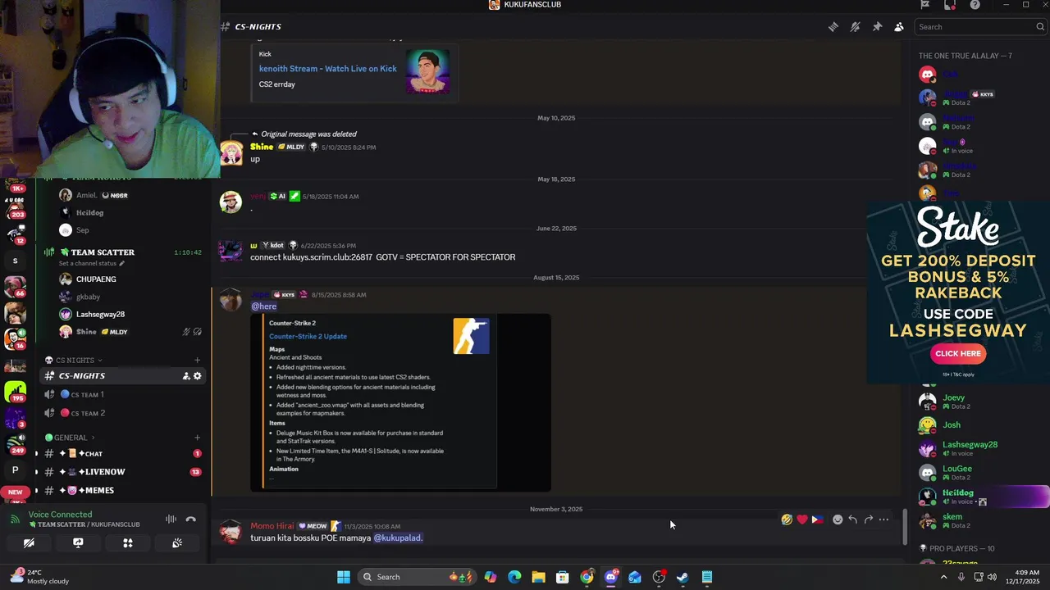
Task: Open kenoith stream thumbnail image
Action: click(427, 71)
